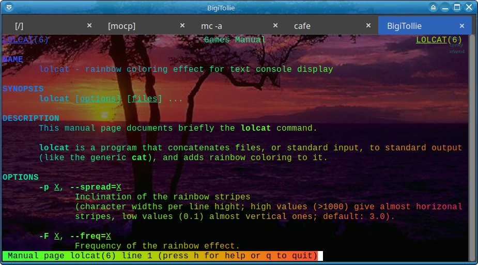Maximize the terminal window

457,7
